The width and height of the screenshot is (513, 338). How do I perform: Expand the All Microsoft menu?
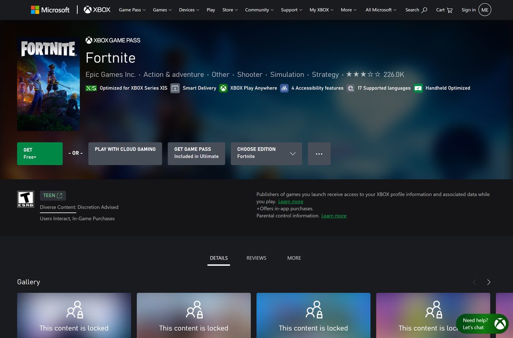click(381, 10)
